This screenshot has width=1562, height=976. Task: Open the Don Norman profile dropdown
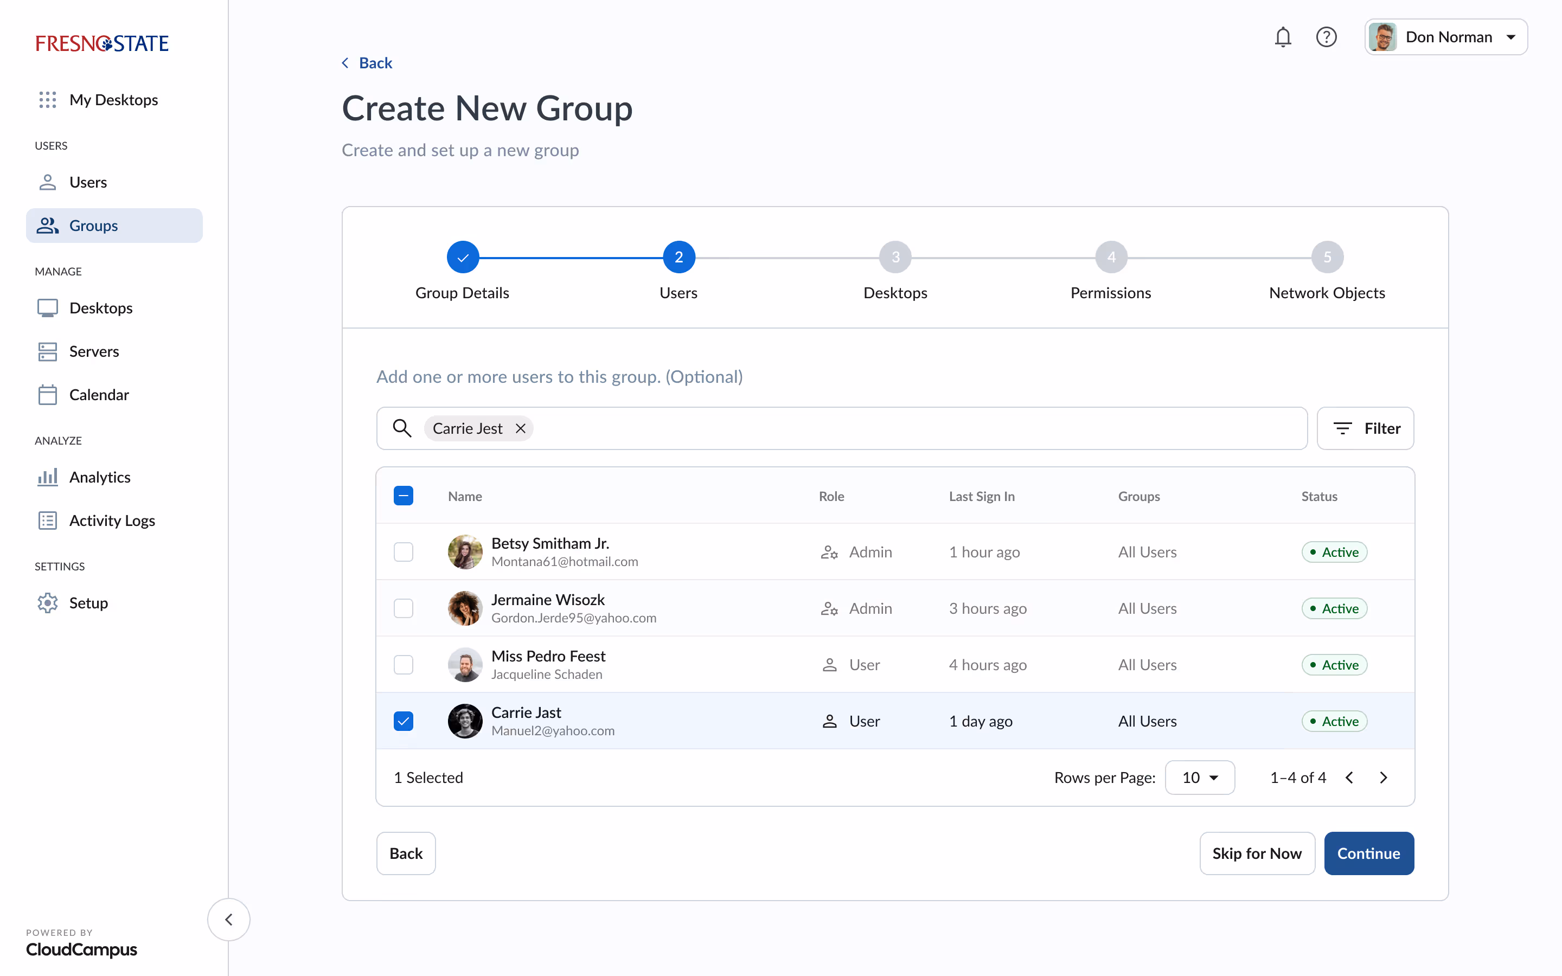click(1446, 37)
